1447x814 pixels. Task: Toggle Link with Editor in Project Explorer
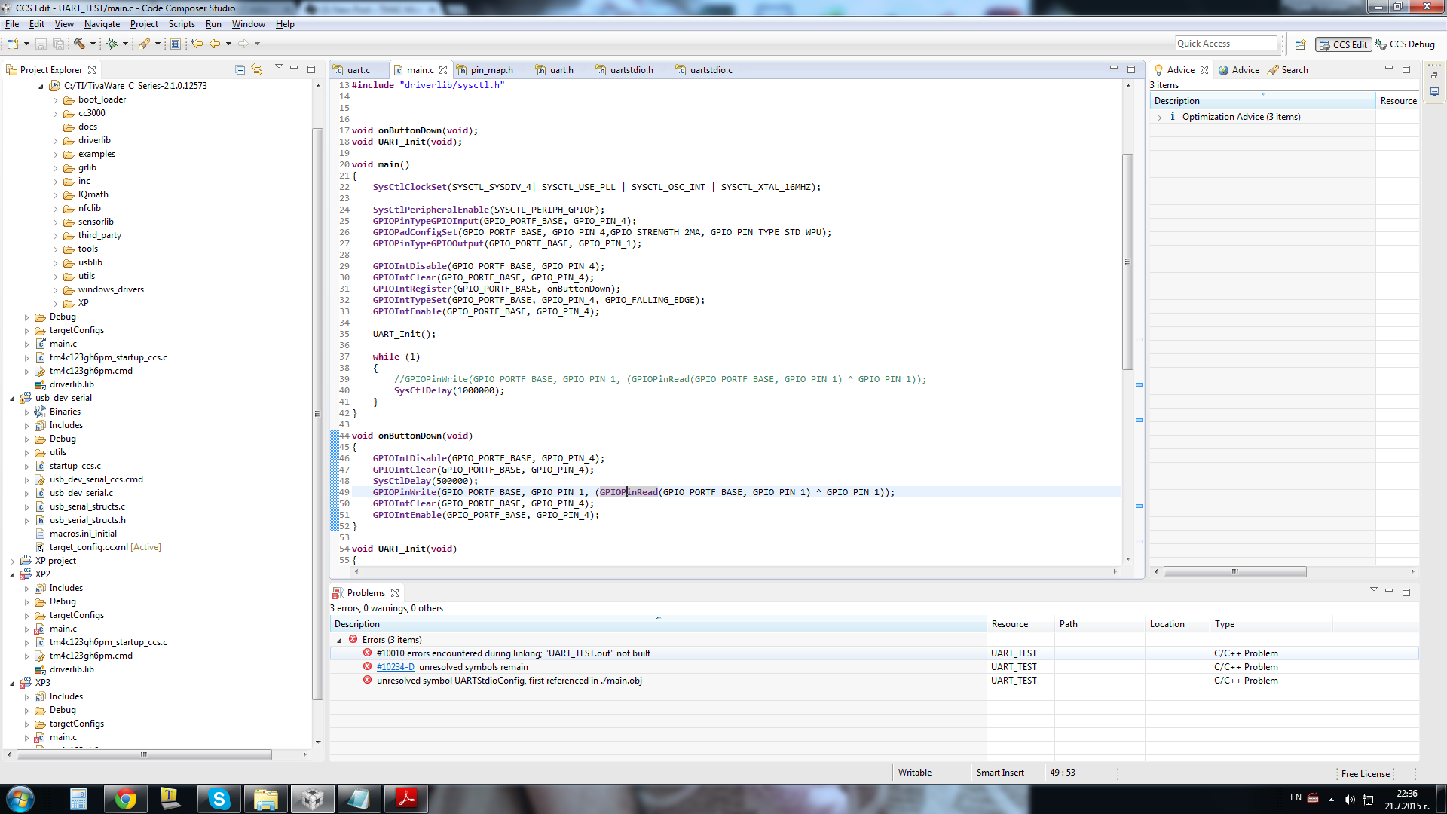coord(257,69)
